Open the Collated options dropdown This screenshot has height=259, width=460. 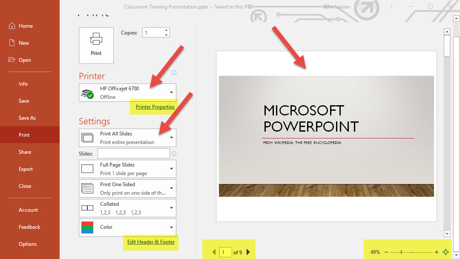tap(128, 208)
